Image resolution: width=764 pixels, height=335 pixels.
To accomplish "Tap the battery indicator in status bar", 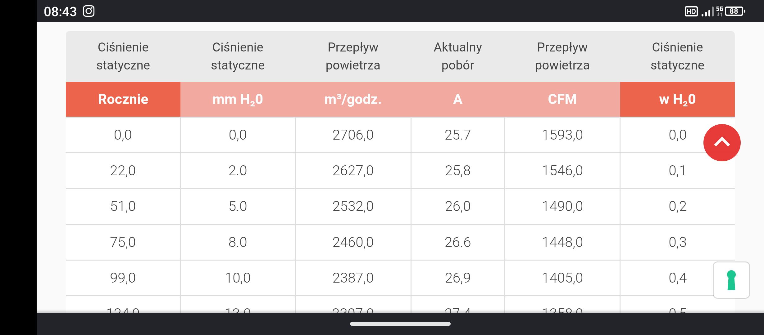I will click(735, 11).
